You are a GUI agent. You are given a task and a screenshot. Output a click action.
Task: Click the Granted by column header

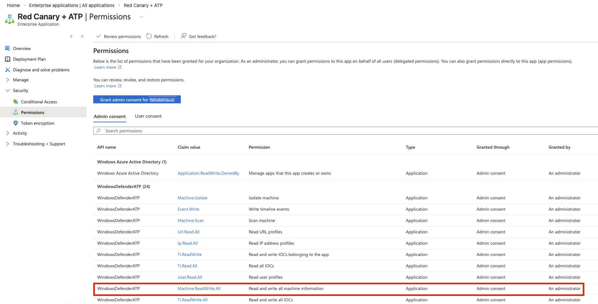(x=559, y=147)
